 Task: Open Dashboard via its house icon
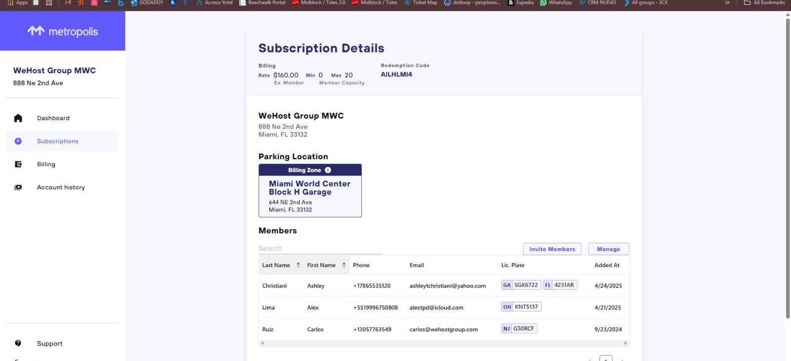coord(18,118)
